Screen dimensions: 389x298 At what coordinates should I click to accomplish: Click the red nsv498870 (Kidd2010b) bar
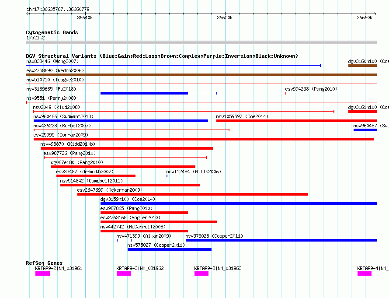click(x=127, y=148)
